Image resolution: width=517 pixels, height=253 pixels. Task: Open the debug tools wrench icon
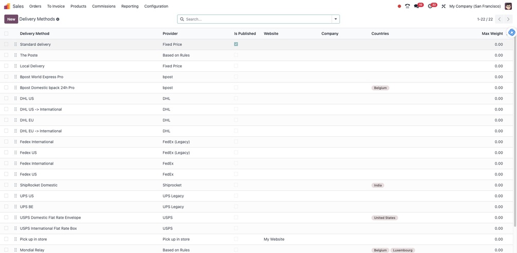tap(443, 6)
